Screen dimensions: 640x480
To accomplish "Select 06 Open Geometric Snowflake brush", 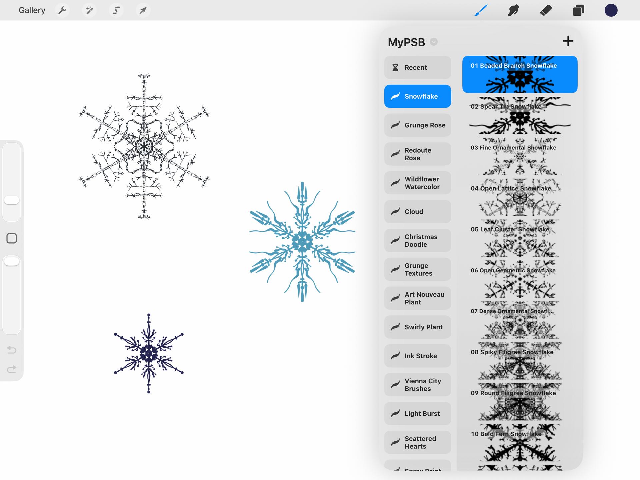I will coord(520,279).
